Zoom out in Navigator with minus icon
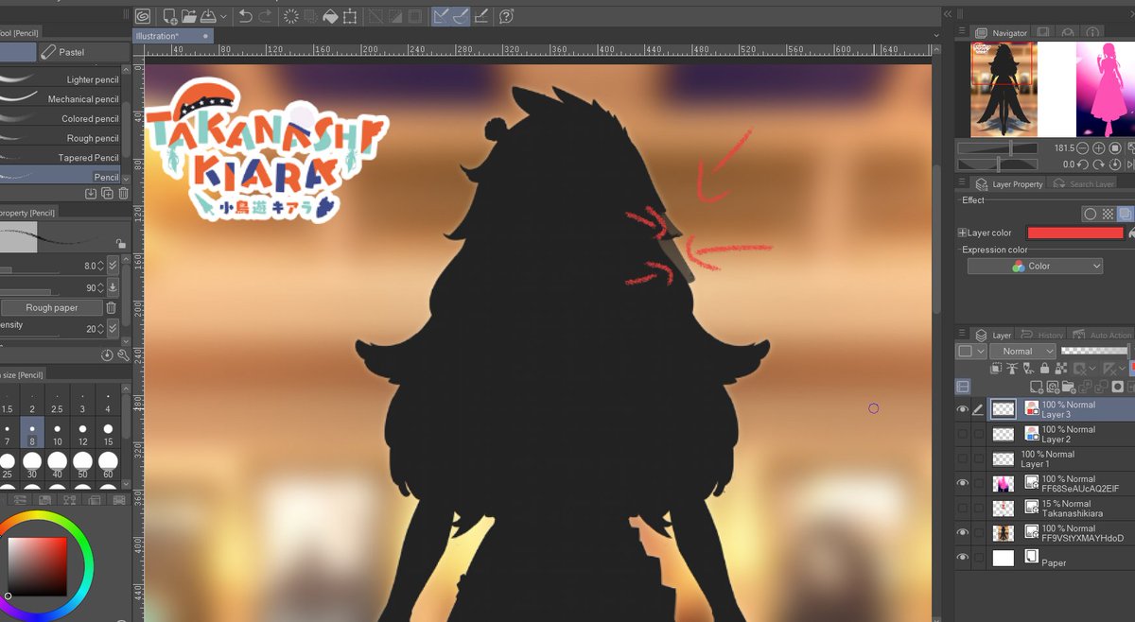 coord(1083,148)
